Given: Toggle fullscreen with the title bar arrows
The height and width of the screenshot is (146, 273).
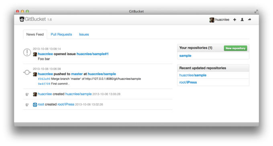Looking at the screenshot, I should coord(256,11).
